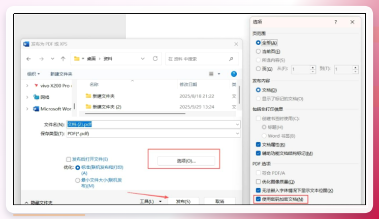Click the magnifier icon in search box
This screenshot has height=219, width=379.
click(x=231, y=59)
